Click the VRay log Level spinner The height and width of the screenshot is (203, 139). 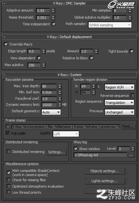[x=133, y=149]
